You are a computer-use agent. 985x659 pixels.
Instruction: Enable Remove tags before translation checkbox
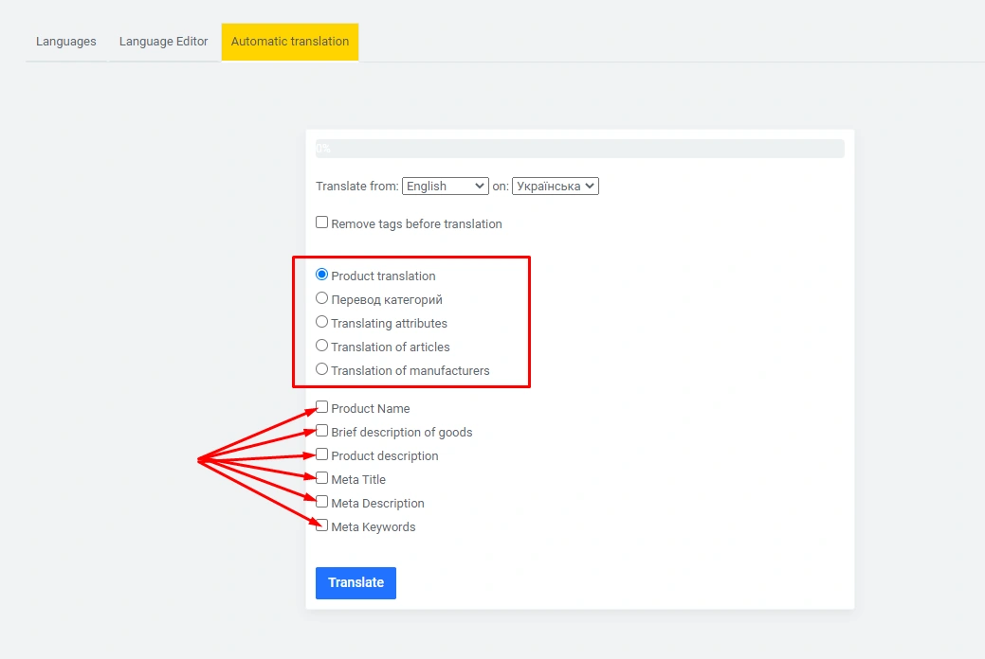pos(322,223)
